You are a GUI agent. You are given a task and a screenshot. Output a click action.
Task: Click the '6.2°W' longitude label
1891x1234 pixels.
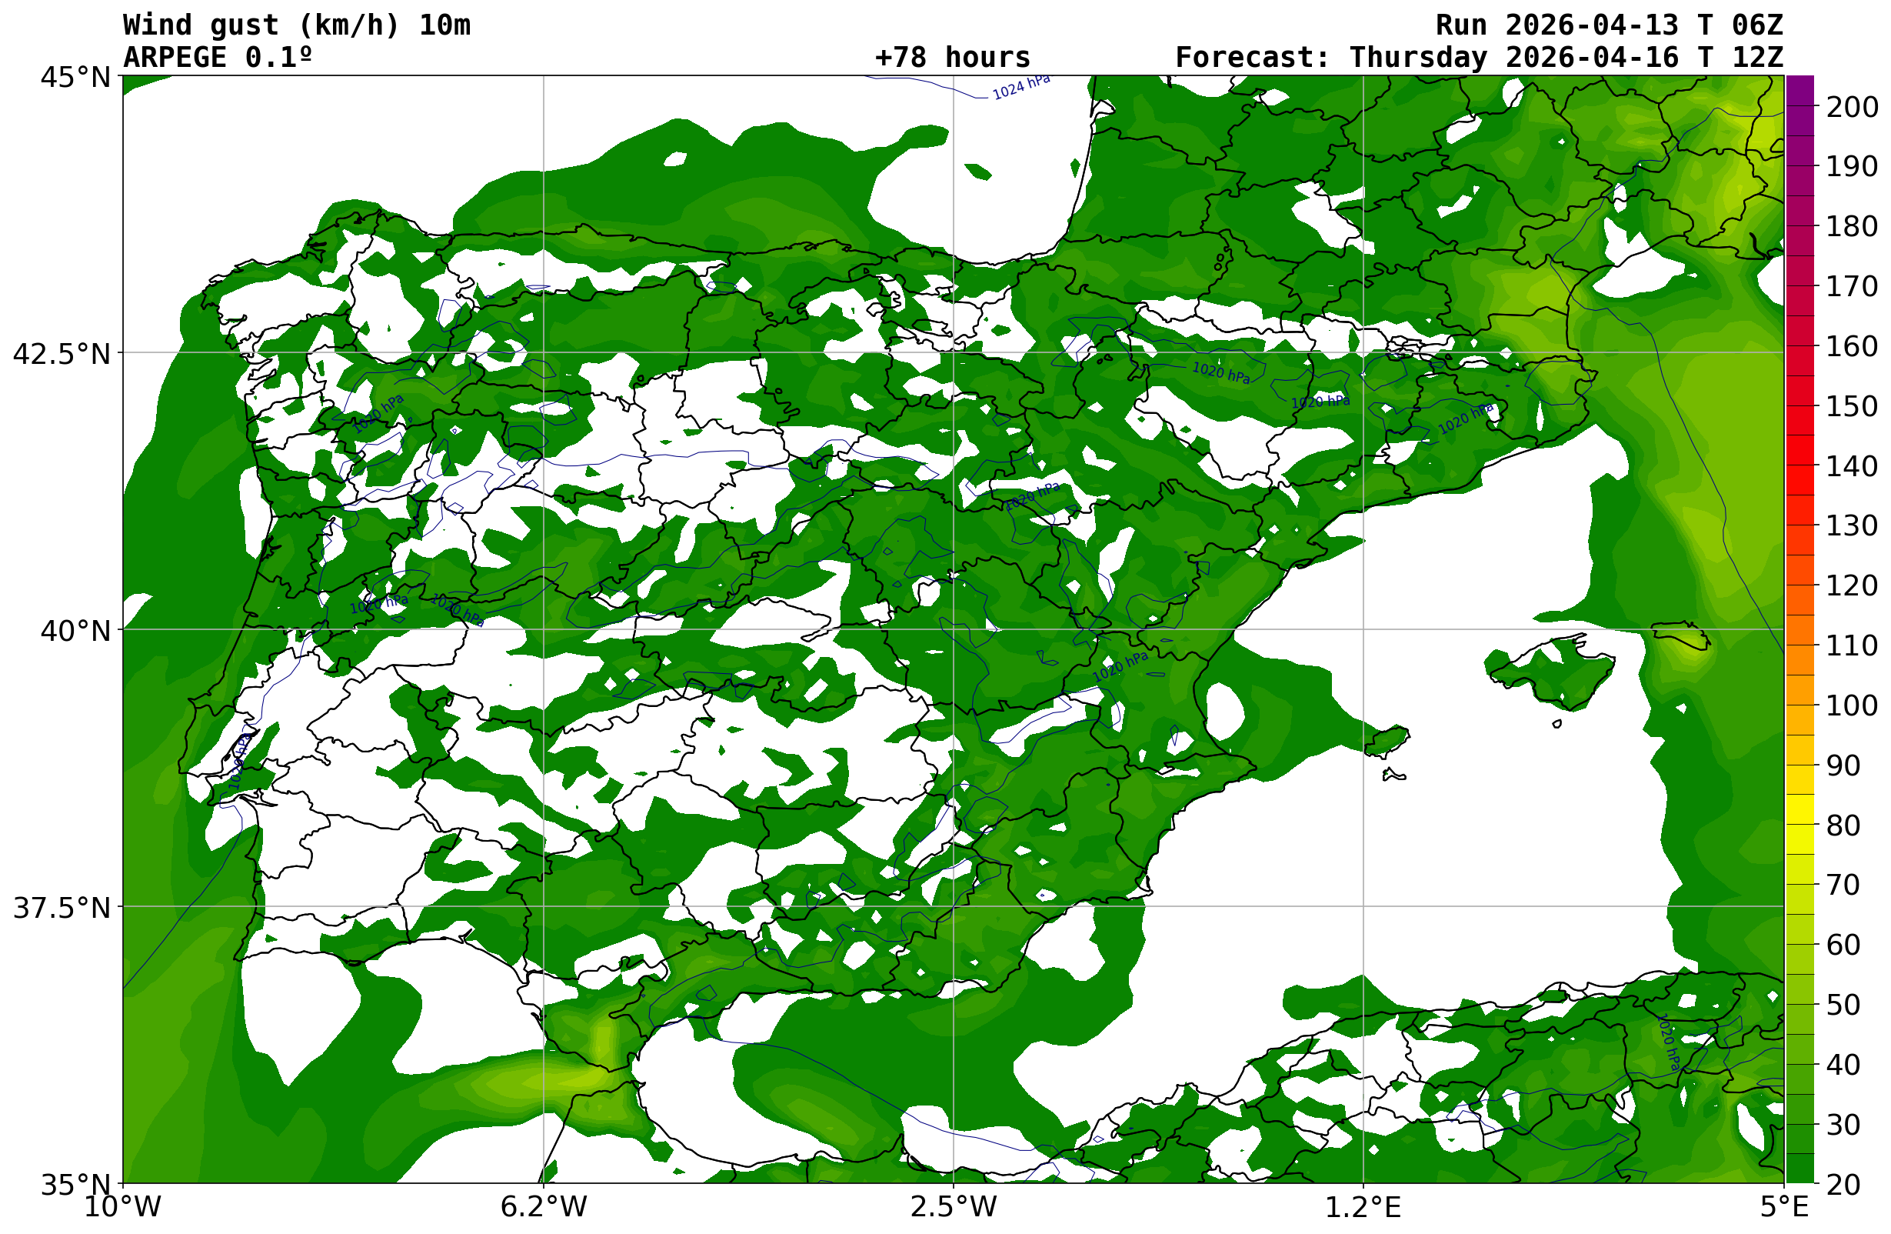click(544, 1207)
